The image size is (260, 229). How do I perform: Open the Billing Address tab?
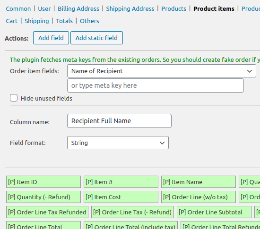coord(78,9)
